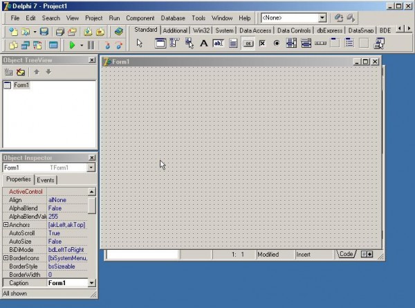Select the GroupBox component
This screenshot has height=308, width=415.
click(x=335, y=43)
